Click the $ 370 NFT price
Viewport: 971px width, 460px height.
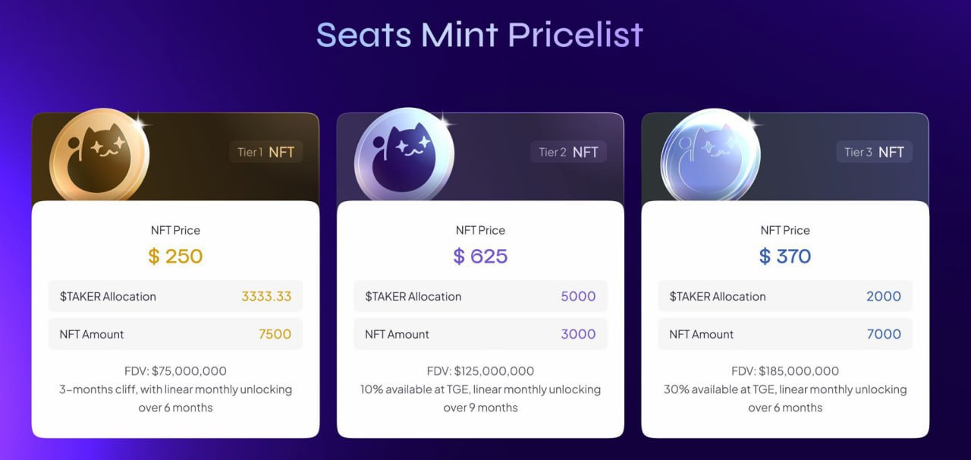click(785, 256)
